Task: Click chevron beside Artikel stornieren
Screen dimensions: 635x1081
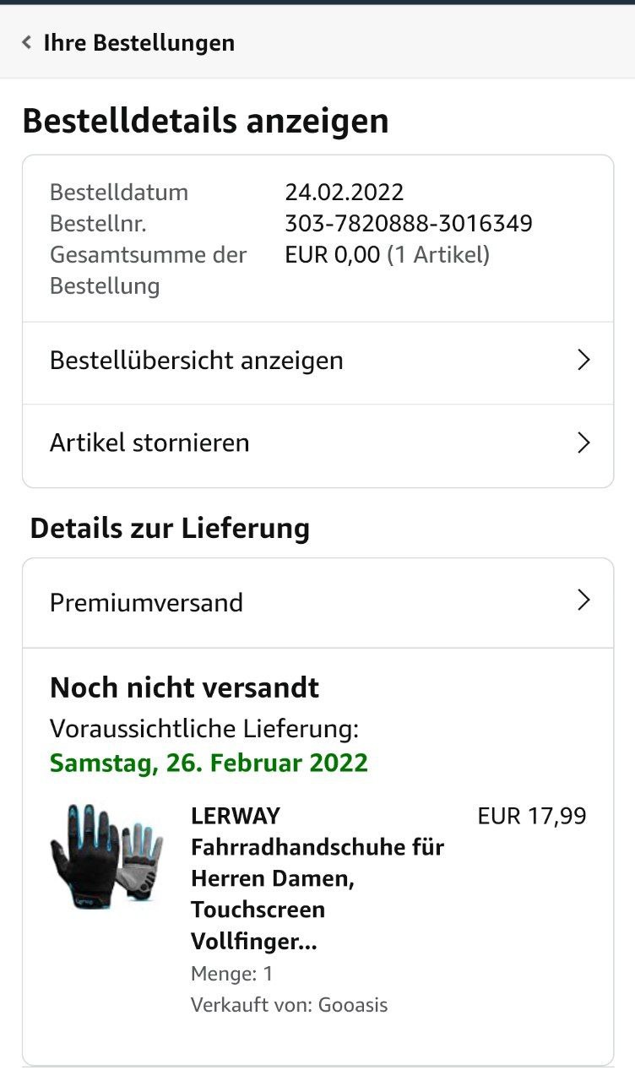Action: coord(583,443)
